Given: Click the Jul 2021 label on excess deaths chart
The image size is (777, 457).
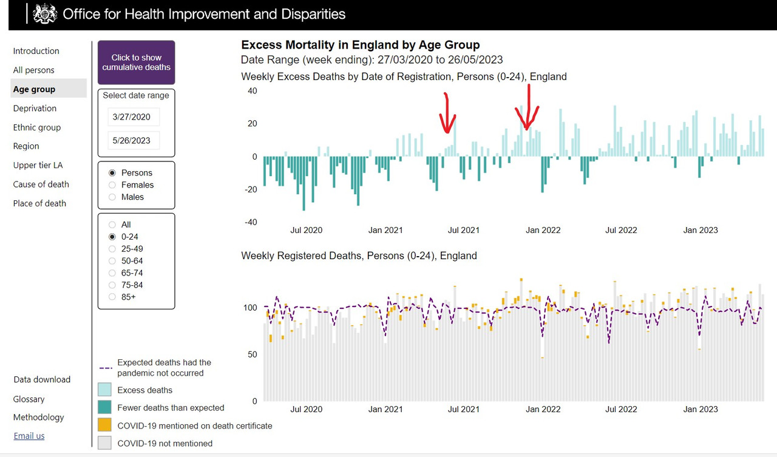Looking at the screenshot, I should (463, 230).
